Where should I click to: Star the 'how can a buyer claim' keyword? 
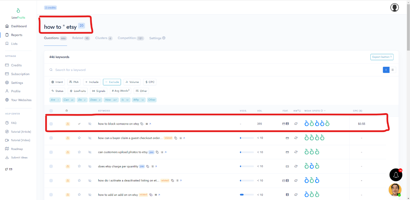coord(79,138)
